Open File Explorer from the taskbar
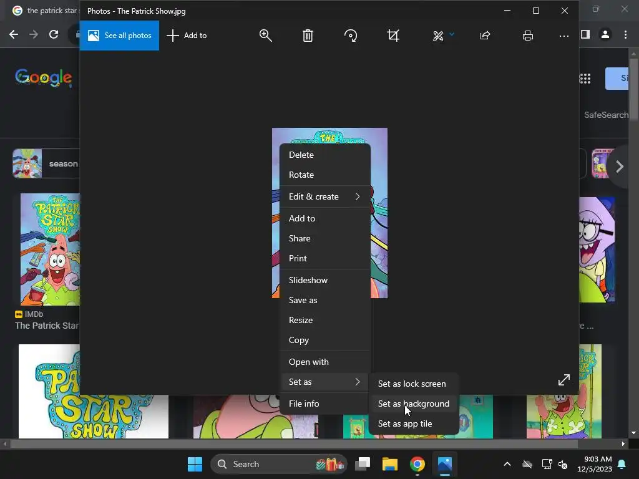Viewport: 639px width, 479px height. (389, 464)
